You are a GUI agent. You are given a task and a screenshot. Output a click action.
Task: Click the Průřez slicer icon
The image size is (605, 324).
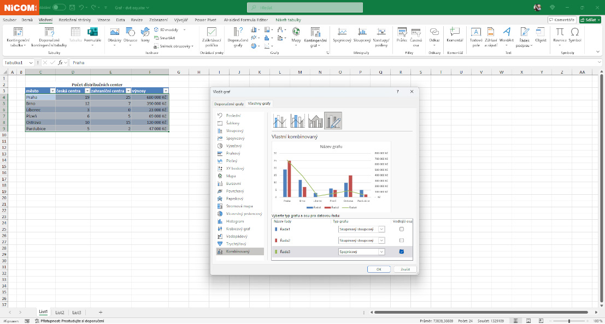[402, 32]
